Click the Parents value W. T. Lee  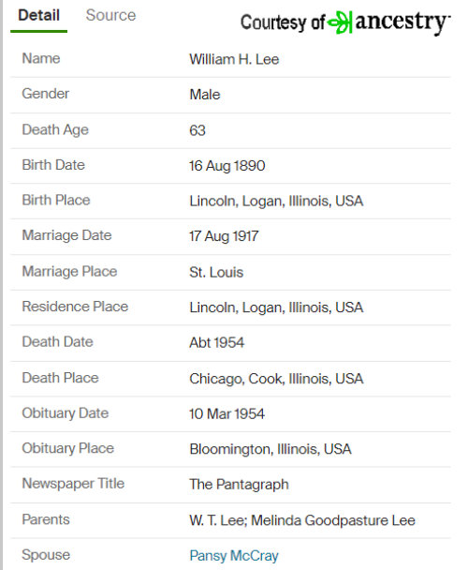[218, 520]
